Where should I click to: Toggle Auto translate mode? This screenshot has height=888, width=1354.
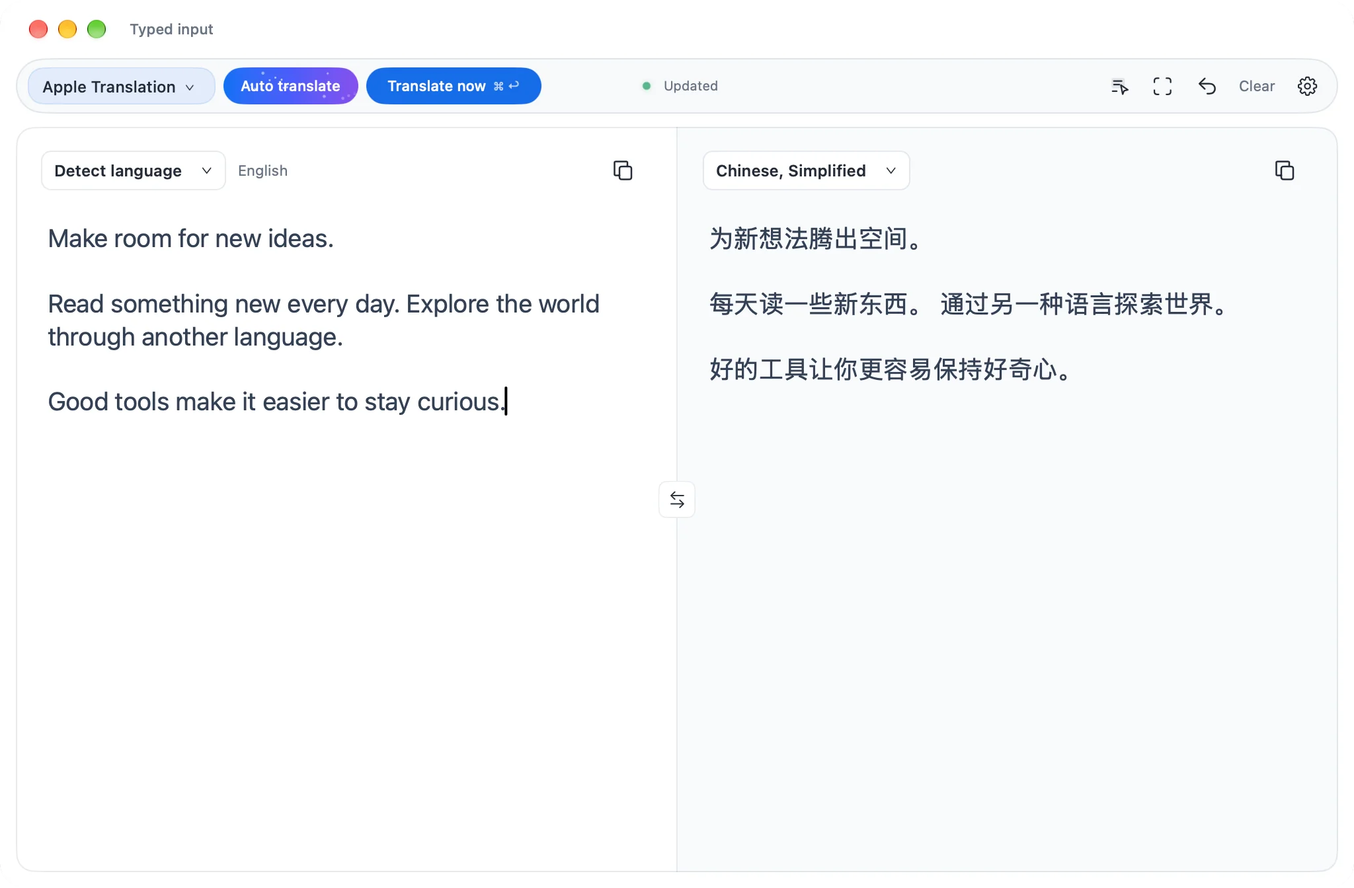click(x=290, y=86)
